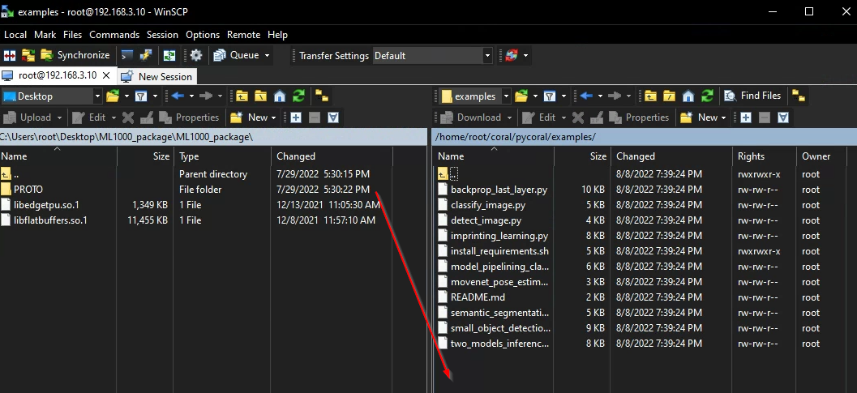
Task: Open the New Session tab
Action: tap(156, 76)
